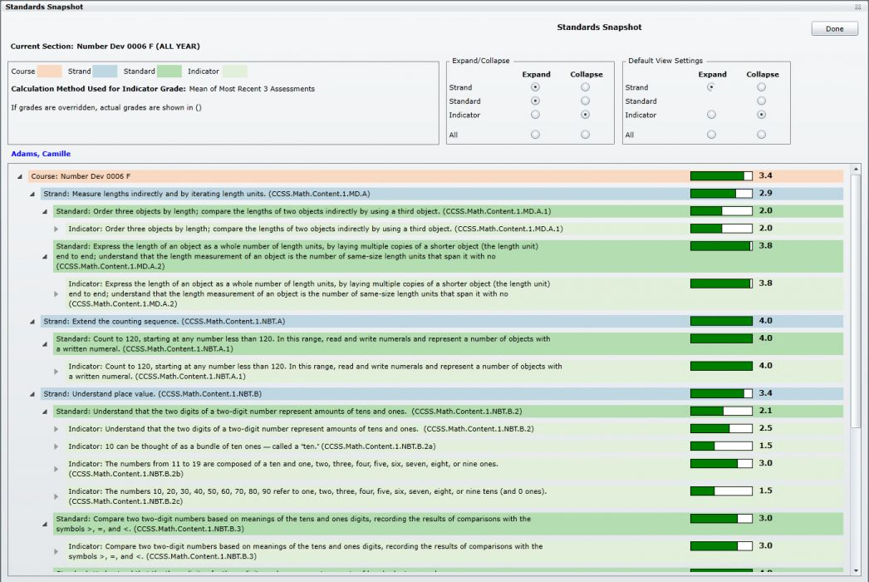Screen dimensions: 869x582
Task: Set Default View All to Expand
Action: 711,134
